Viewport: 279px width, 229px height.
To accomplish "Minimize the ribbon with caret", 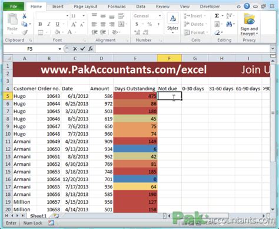I will click(239, 6).
